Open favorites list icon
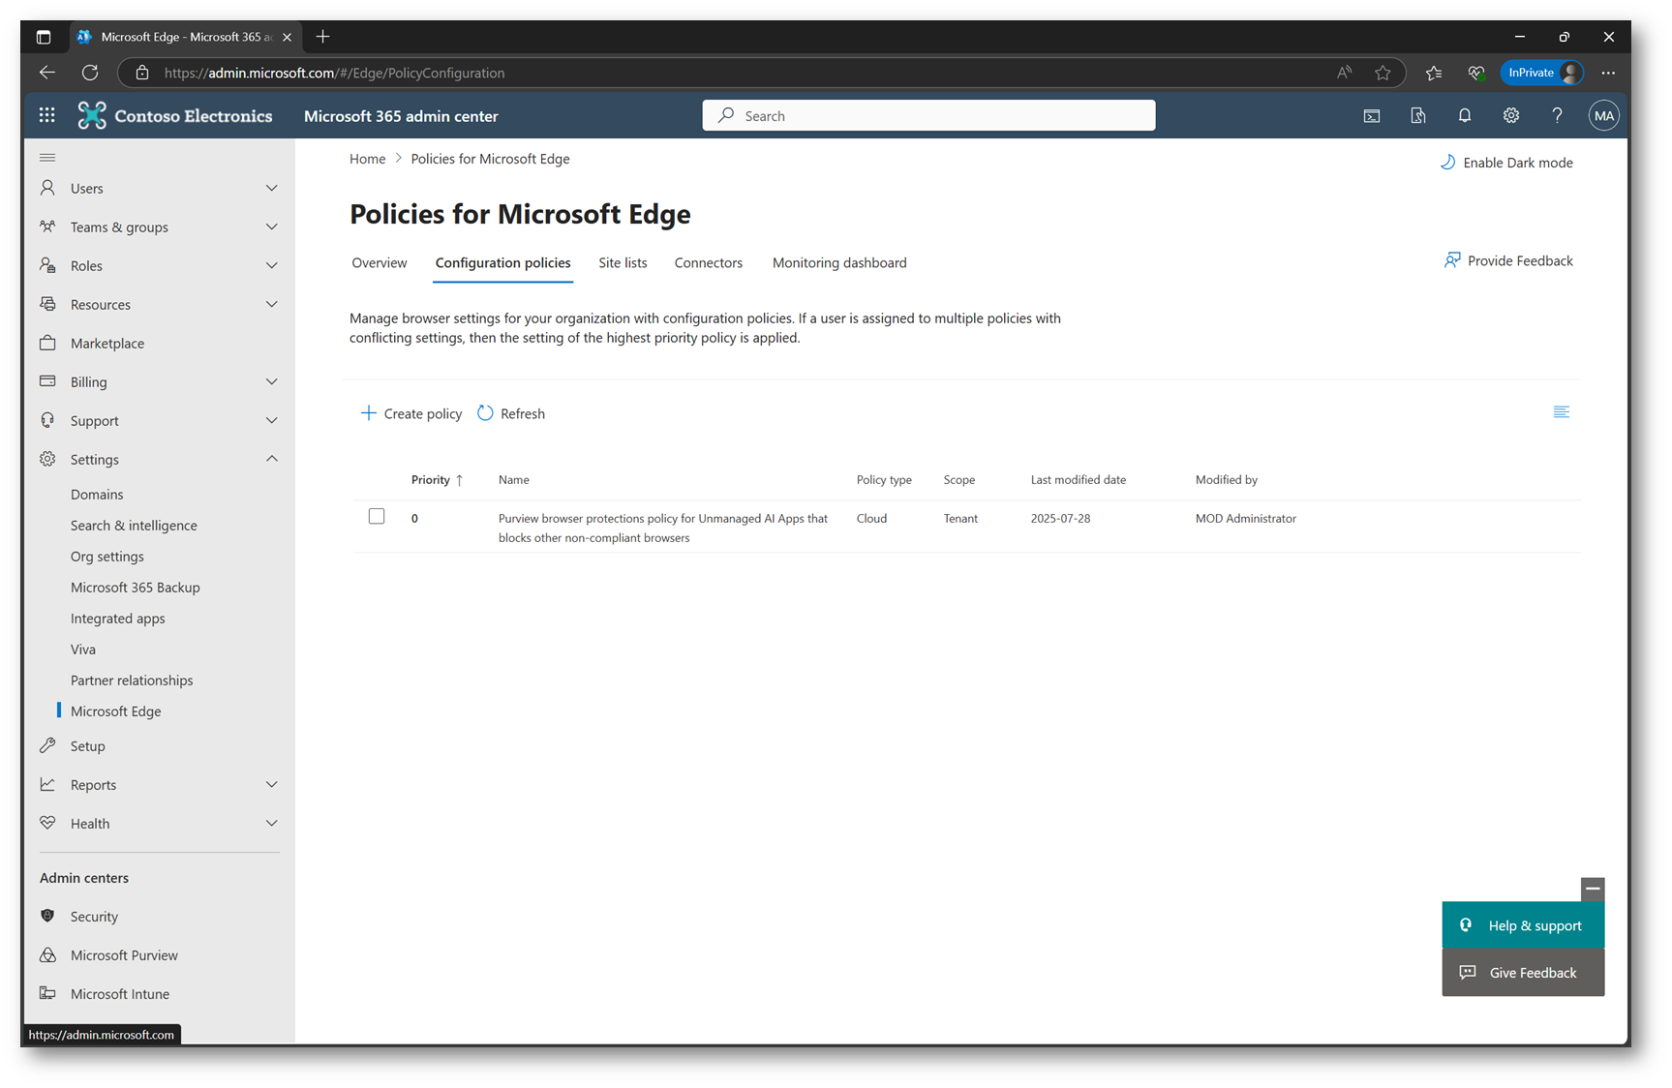This screenshot has width=1672, height=1088. [1434, 73]
